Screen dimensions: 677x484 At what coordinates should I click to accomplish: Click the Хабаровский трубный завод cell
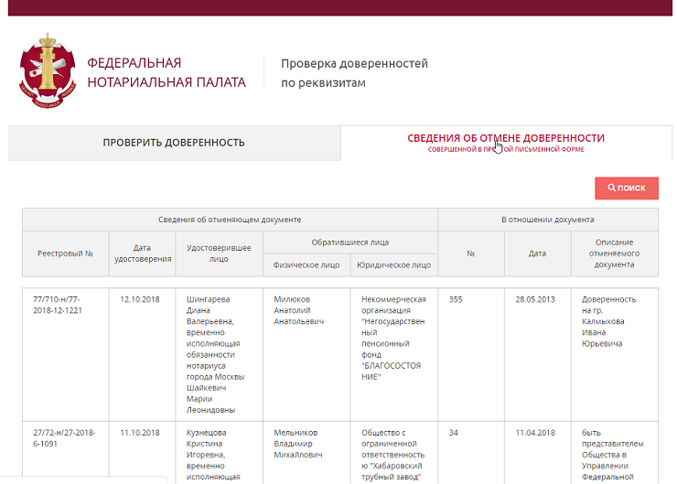coord(393,453)
